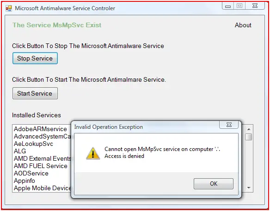Click the services list scrollbar thumb
The width and height of the screenshot is (270, 211).
click(x=249, y=137)
